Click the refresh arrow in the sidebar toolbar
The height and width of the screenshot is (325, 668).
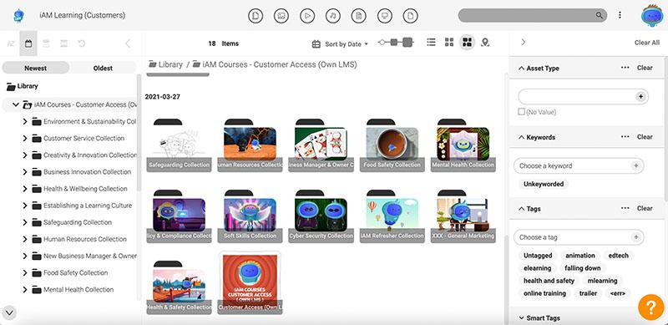pos(81,43)
